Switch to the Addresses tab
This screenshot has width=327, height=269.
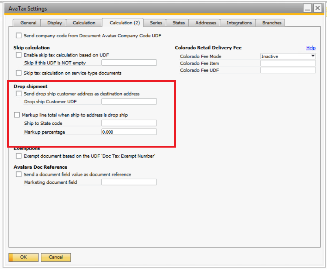coord(205,23)
